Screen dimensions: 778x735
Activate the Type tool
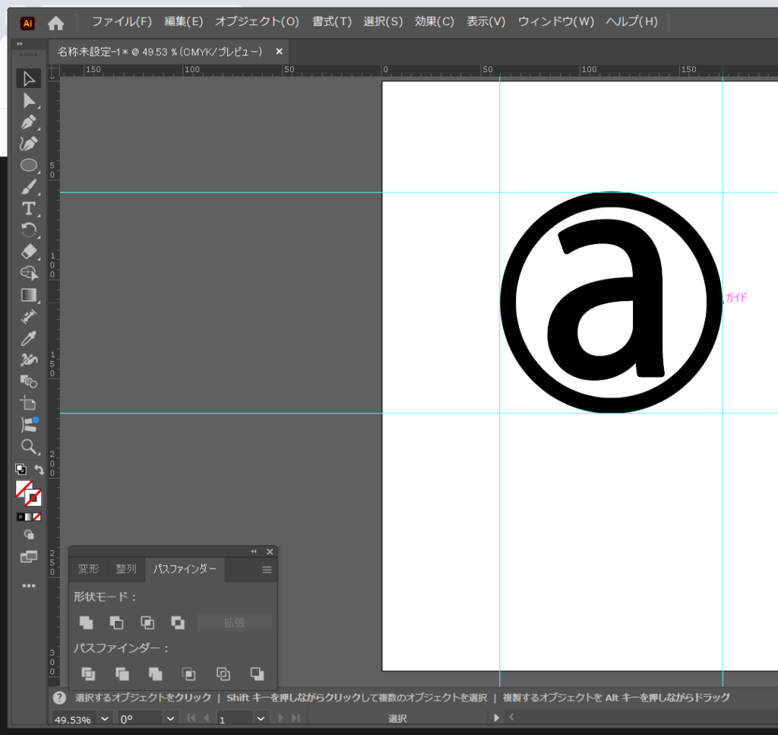tap(29, 208)
